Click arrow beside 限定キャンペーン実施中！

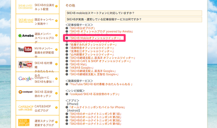click(x=56, y=21)
